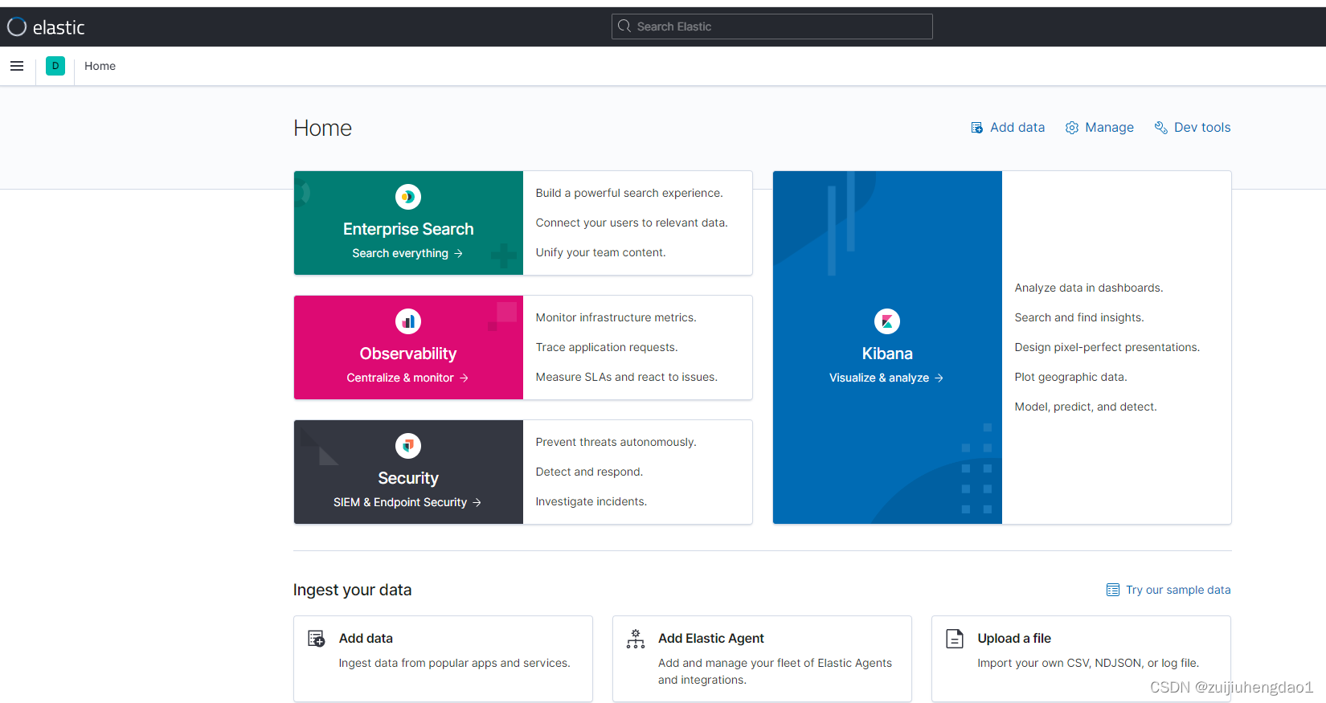Click 'Trace application requests.' text
This screenshot has height=703, width=1326.
coord(607,347)
